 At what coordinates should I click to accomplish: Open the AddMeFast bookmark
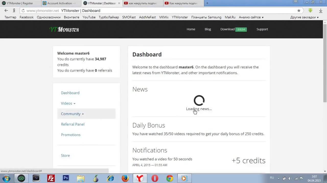click(x=147, y=17)
